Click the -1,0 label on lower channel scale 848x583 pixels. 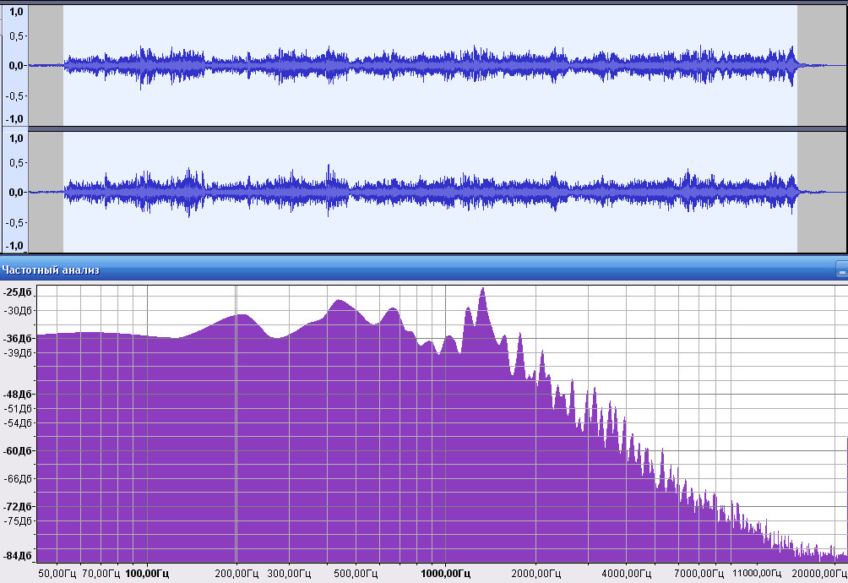click(14, 246)
